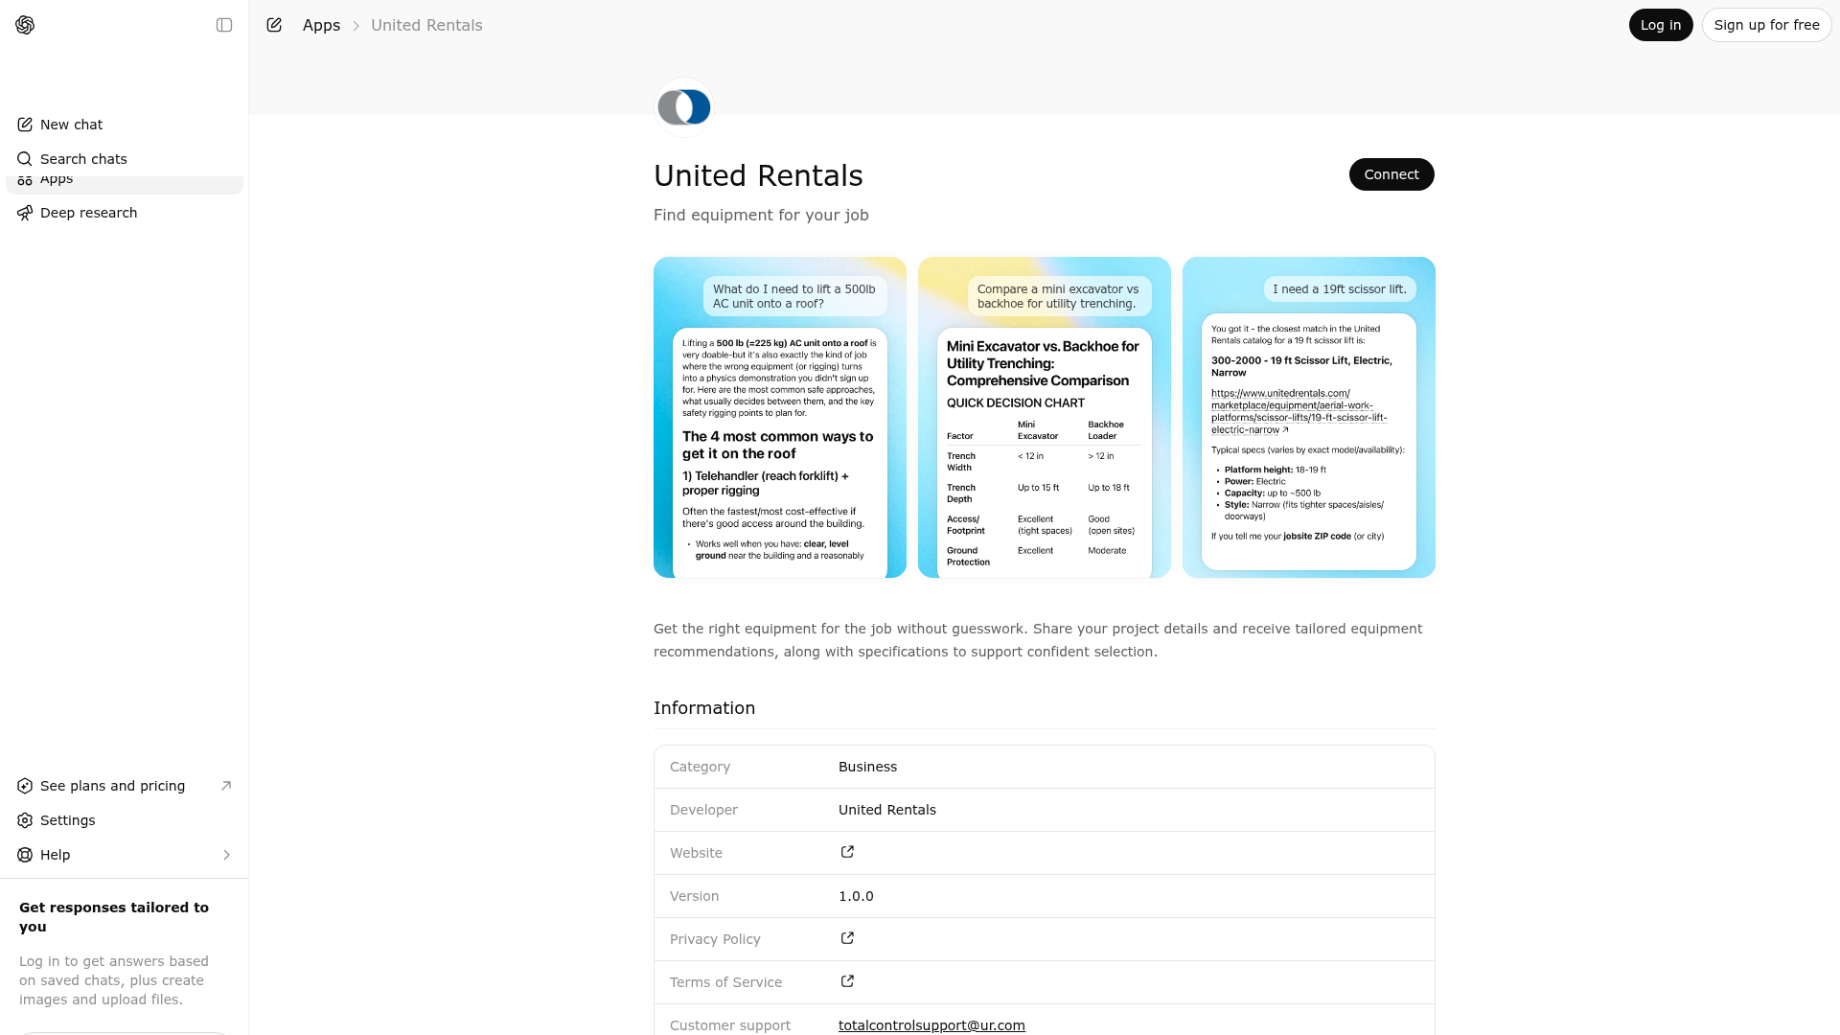Click the New chat pencil icon in sidebar

[25, 125]
